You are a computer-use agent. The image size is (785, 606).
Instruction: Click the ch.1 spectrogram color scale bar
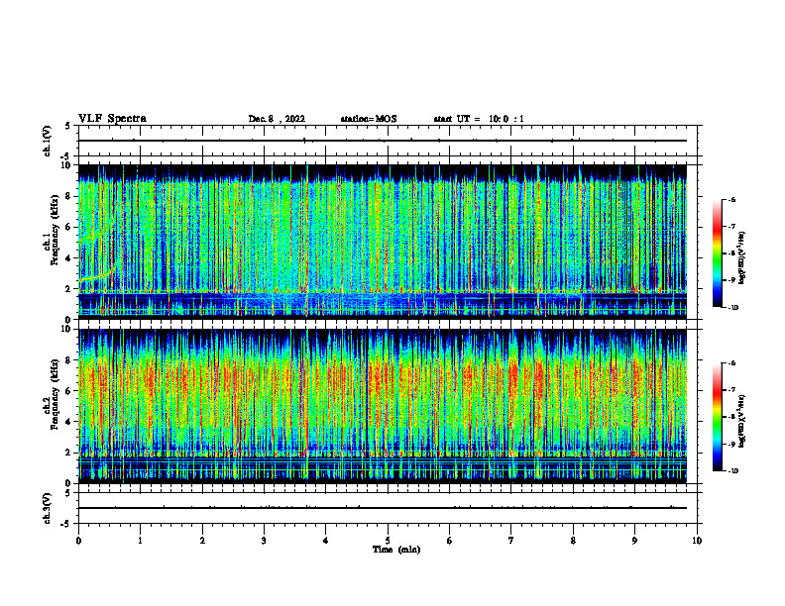click(x=717, y=253)
